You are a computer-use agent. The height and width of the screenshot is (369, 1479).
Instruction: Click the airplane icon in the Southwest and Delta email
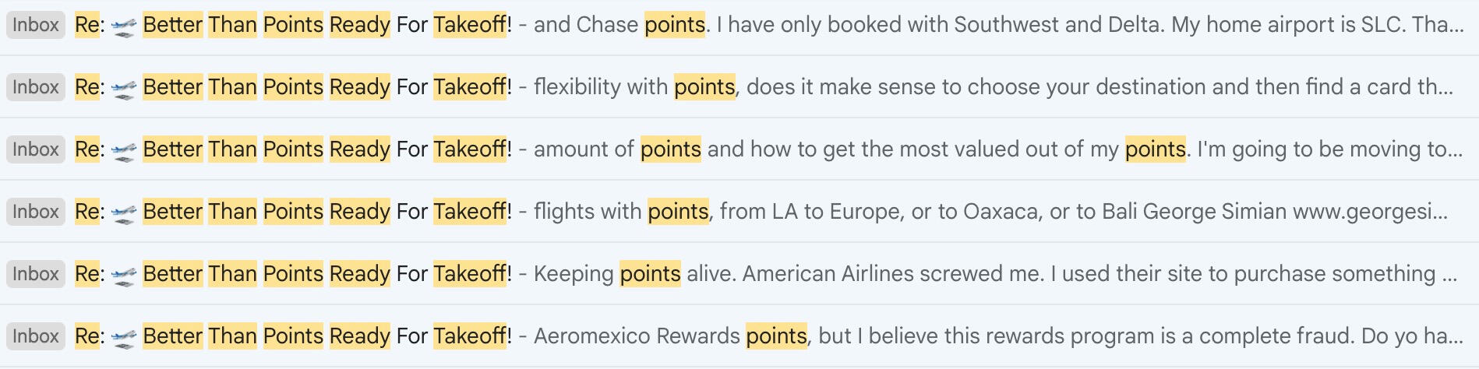[123, 26]
